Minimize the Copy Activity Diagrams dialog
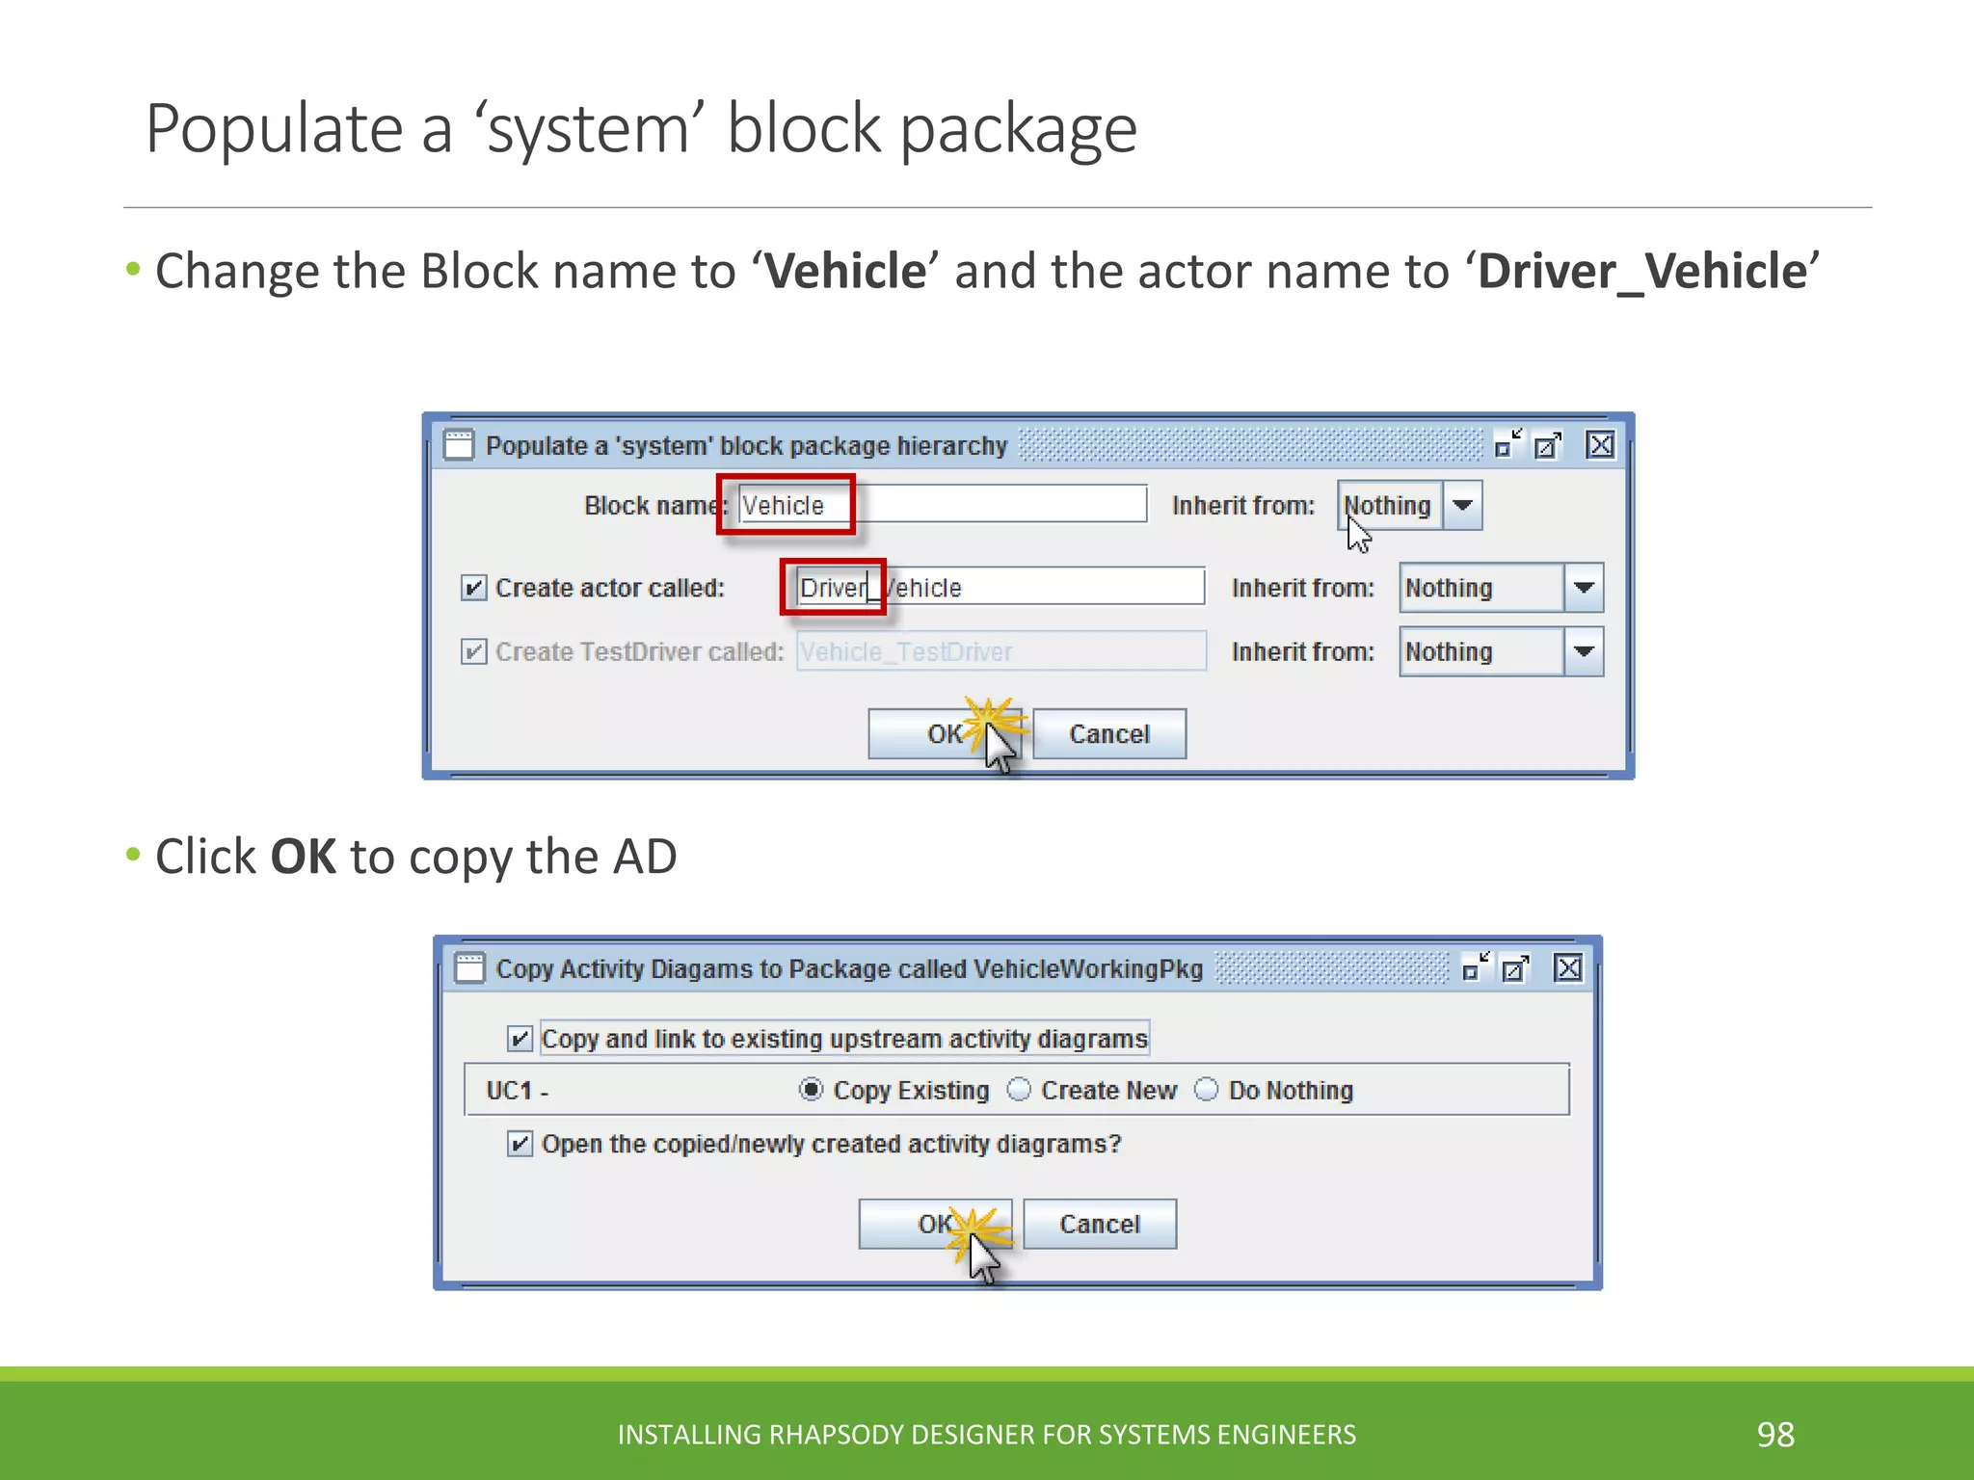The height and width of the screenshot is (1480, 1974). point(1476,966)
